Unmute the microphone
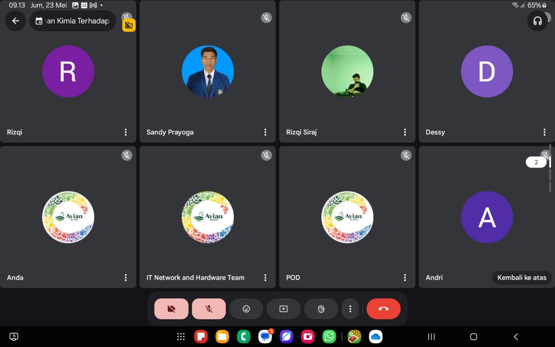Image resolution: width=555 pixels, height=347 pixels. [209, 309]
